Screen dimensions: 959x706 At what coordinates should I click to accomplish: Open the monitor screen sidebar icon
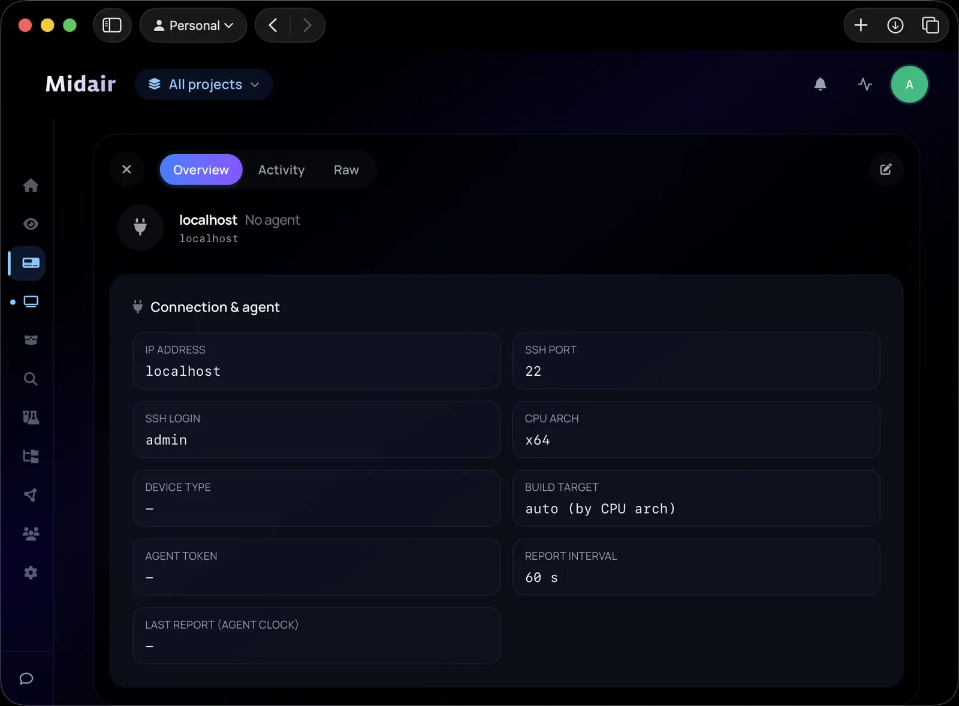pos(31,301)
